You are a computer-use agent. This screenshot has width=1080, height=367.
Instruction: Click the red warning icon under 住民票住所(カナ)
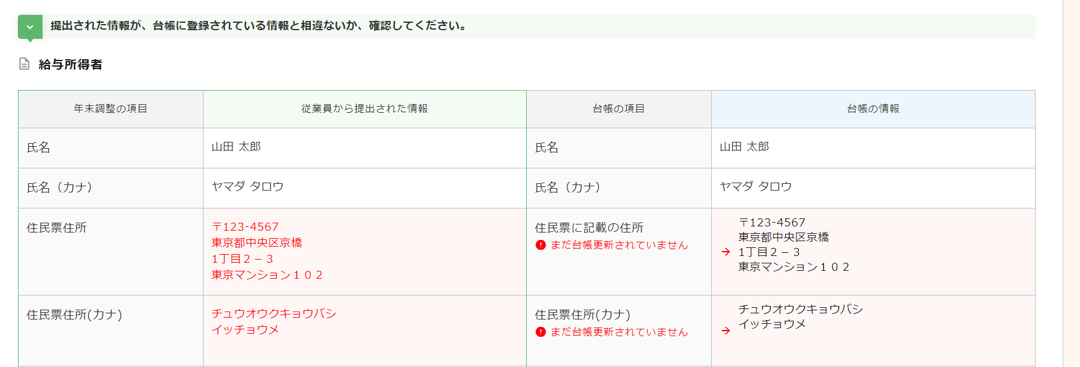tap(541, 332)
